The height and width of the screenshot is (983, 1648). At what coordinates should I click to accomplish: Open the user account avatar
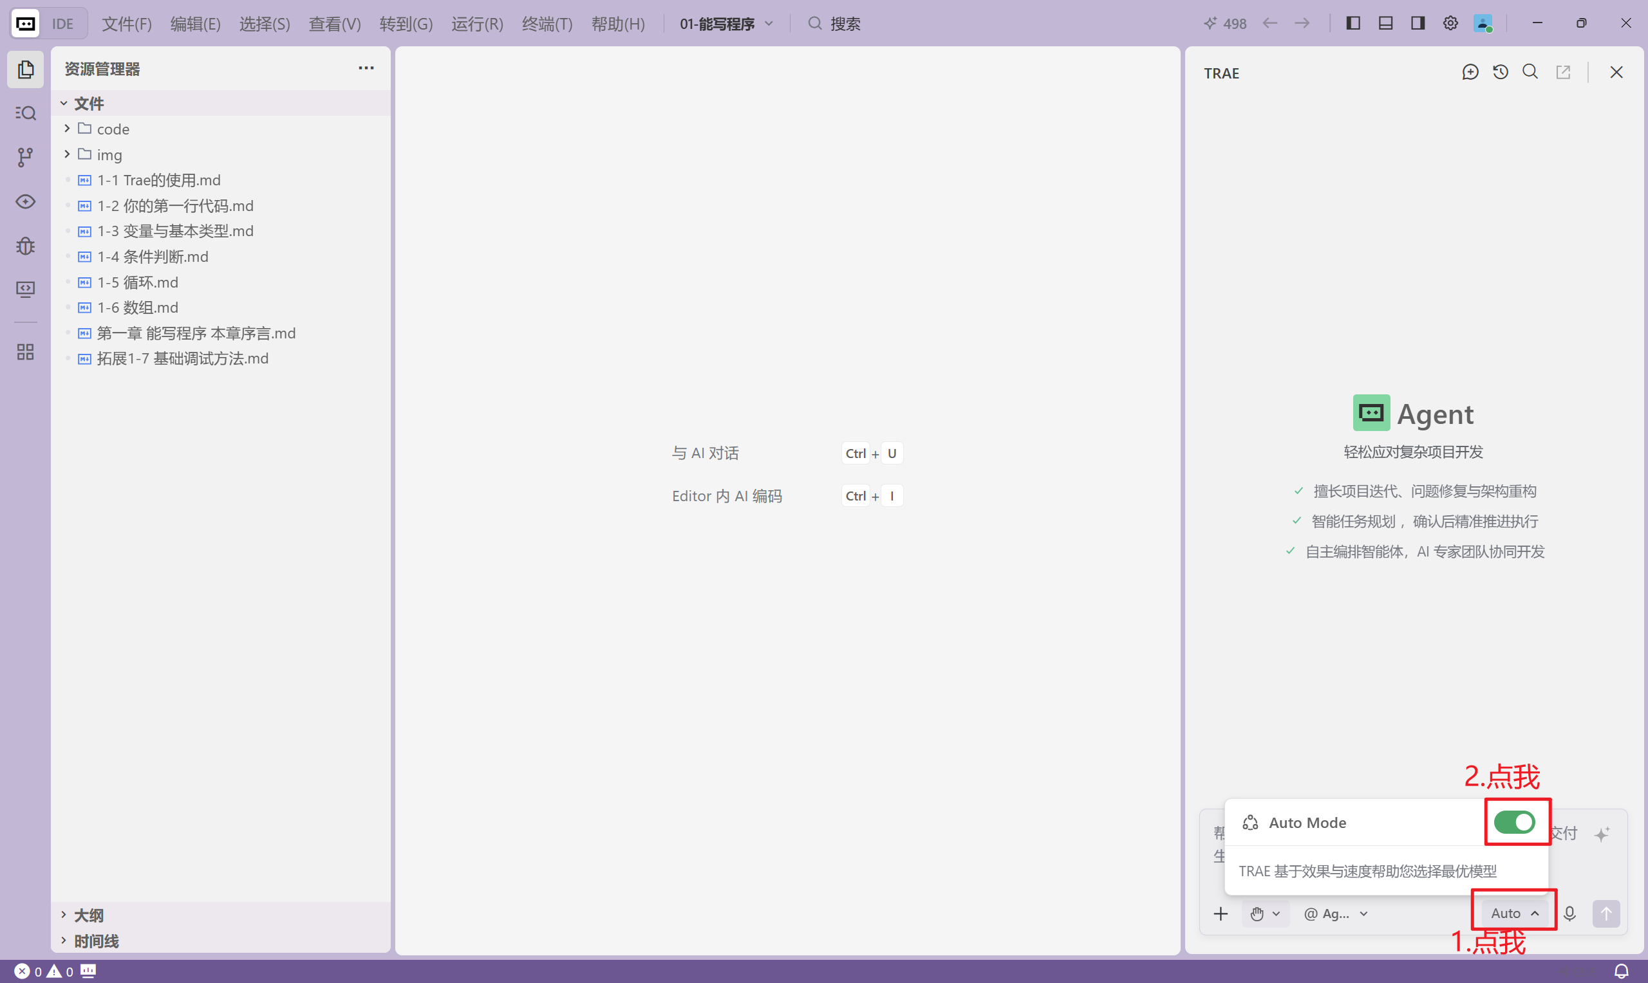pyautogui.click(x=1483, y=23)
